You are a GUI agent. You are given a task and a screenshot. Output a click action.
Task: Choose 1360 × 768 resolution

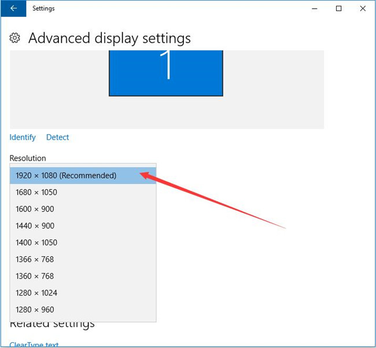click(83, 276)
